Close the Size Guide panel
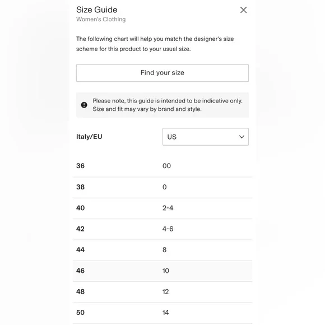 243,10
